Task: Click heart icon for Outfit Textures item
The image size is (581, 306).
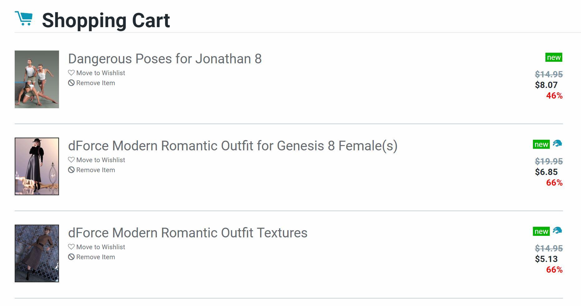Action: pos(71,247)
